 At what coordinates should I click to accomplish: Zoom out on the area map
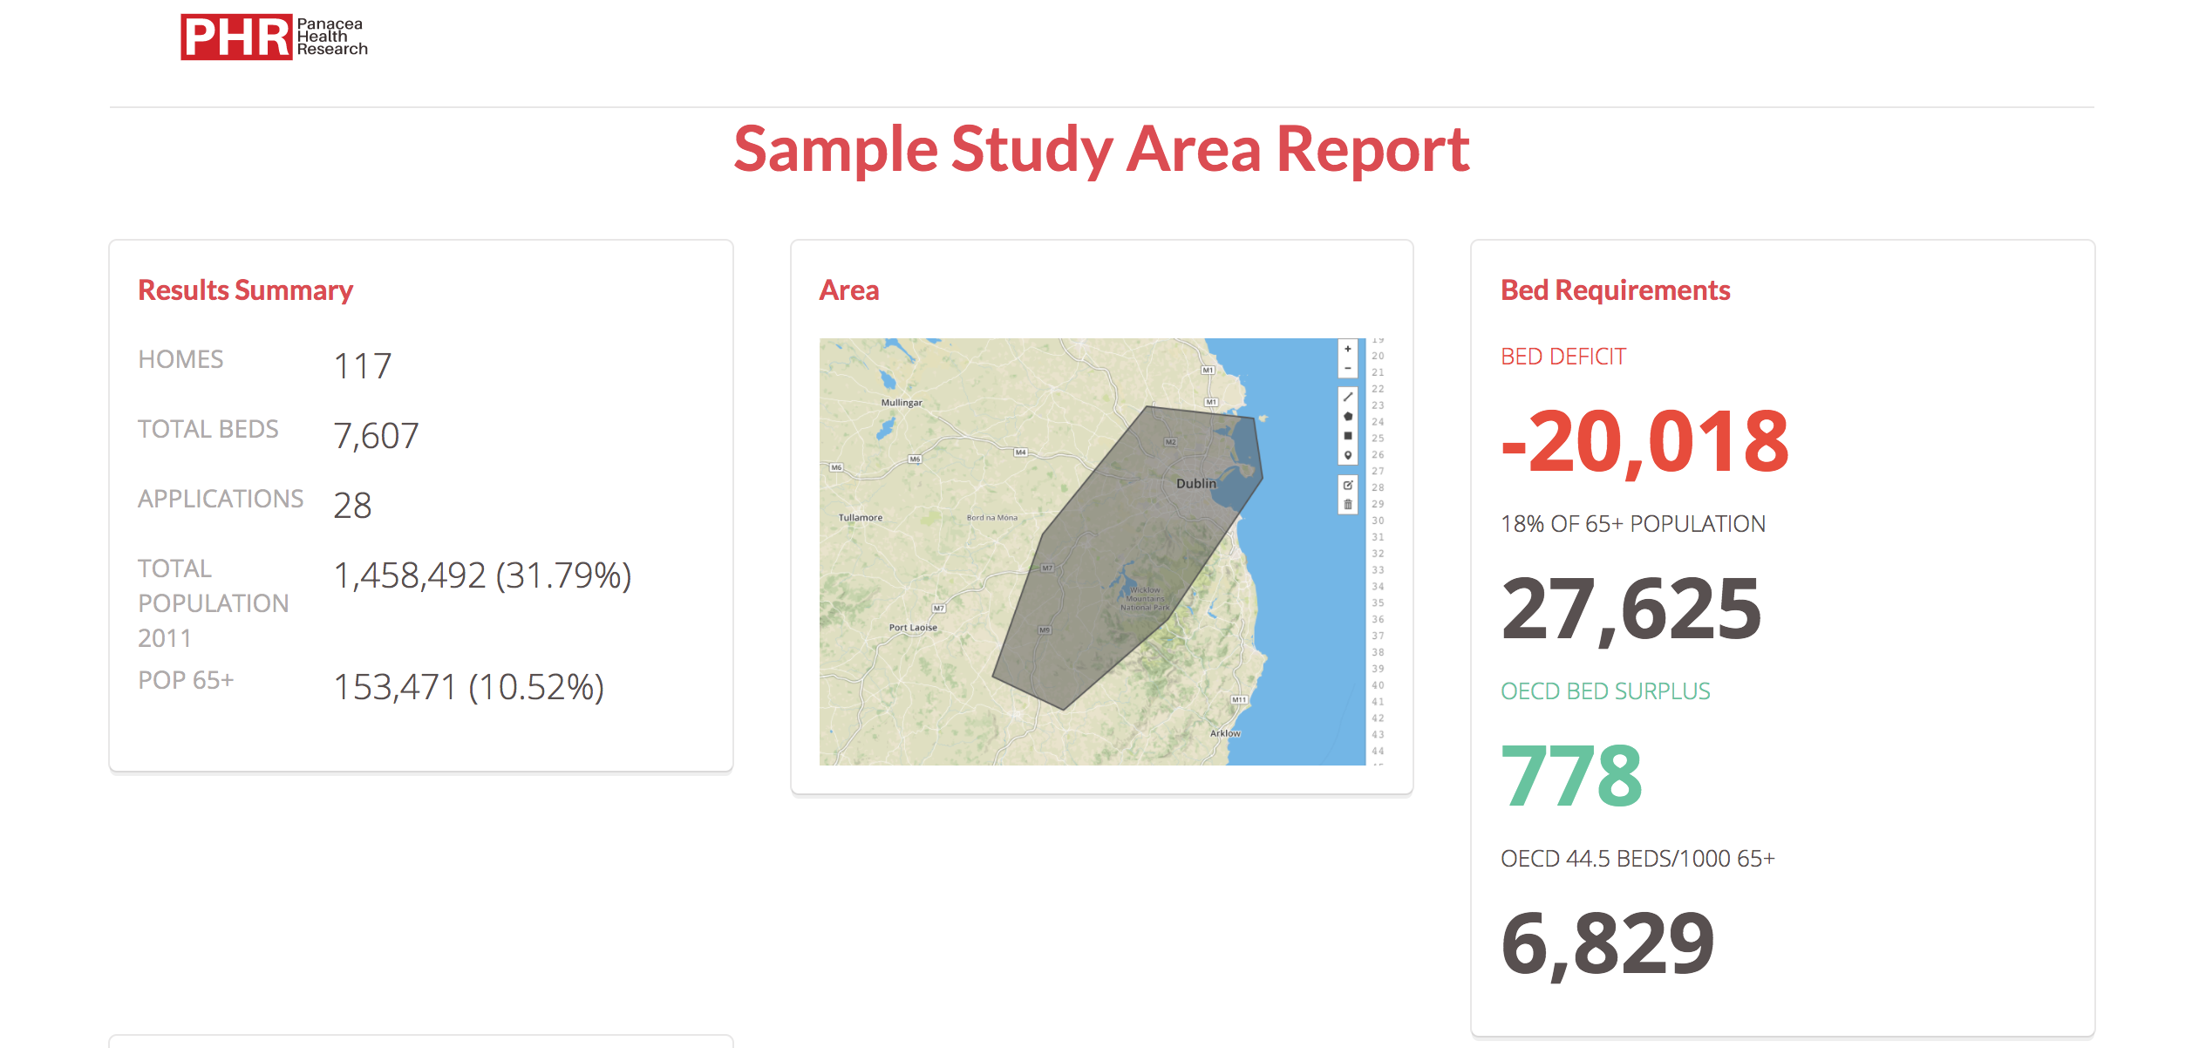pos(1347,368)
